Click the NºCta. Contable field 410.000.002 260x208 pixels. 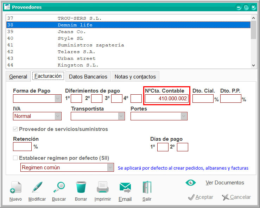click(167, 99)
